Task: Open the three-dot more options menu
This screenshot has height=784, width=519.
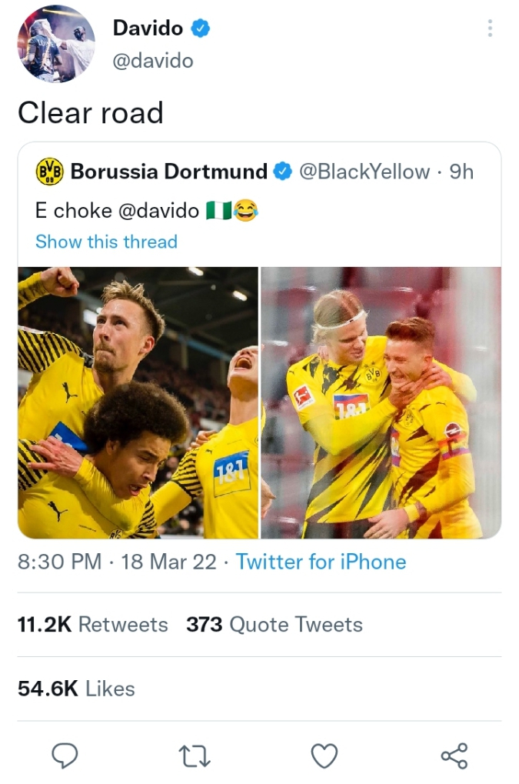Action: point(490,29)
